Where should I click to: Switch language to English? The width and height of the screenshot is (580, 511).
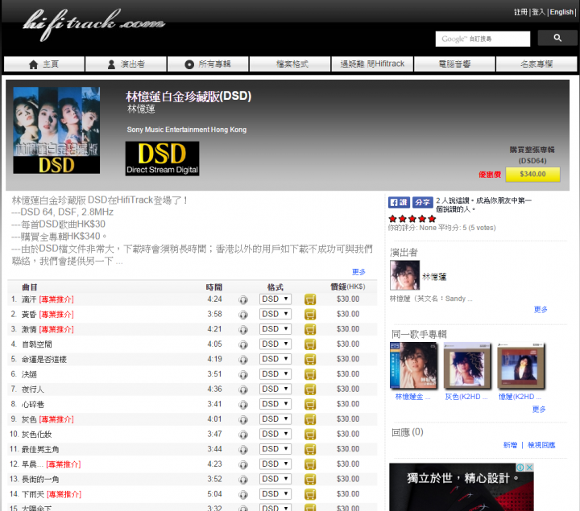(x=561, y=12)
